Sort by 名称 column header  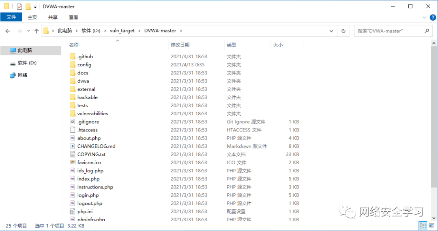[x=118, y=45]
